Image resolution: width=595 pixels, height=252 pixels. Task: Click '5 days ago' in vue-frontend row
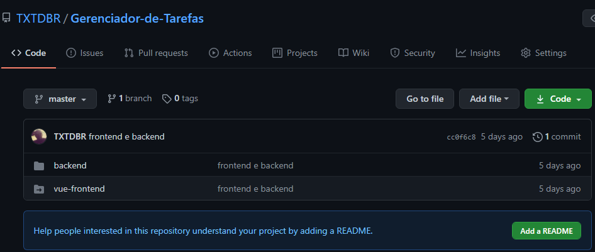(560, 189)
